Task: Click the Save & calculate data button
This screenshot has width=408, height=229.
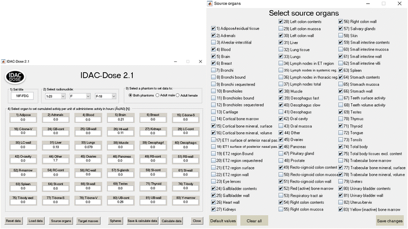Action: point(142,221)
